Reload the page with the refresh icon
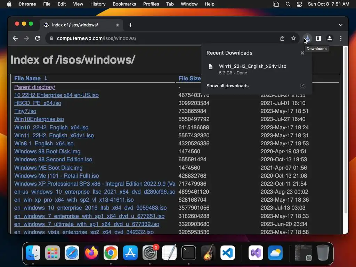 [38, 38]
